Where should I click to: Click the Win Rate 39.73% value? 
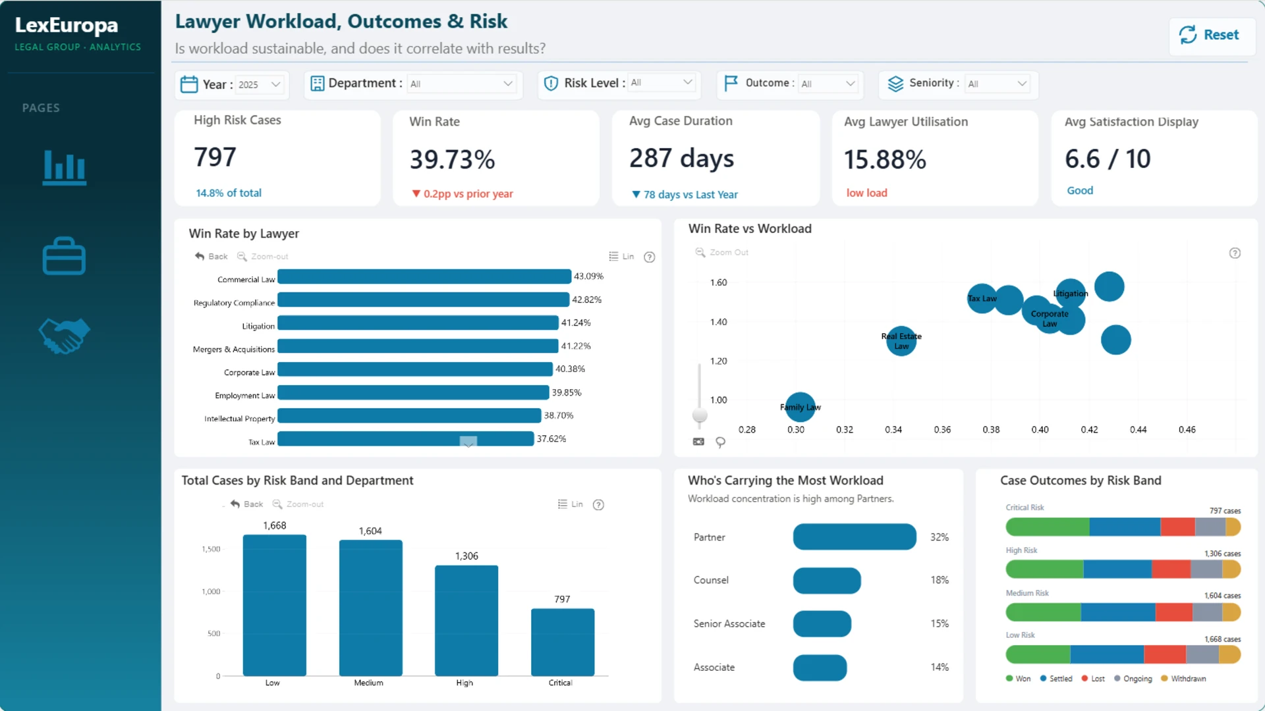452,159
